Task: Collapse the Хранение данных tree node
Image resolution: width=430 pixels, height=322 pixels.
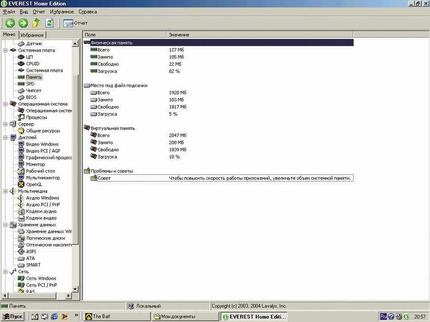Action: (x=5, y=225)
